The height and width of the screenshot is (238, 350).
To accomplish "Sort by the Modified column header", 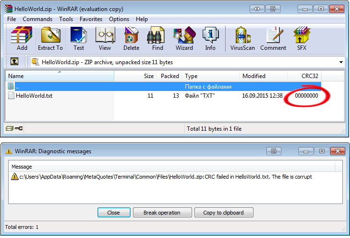I will pos(264,76).
